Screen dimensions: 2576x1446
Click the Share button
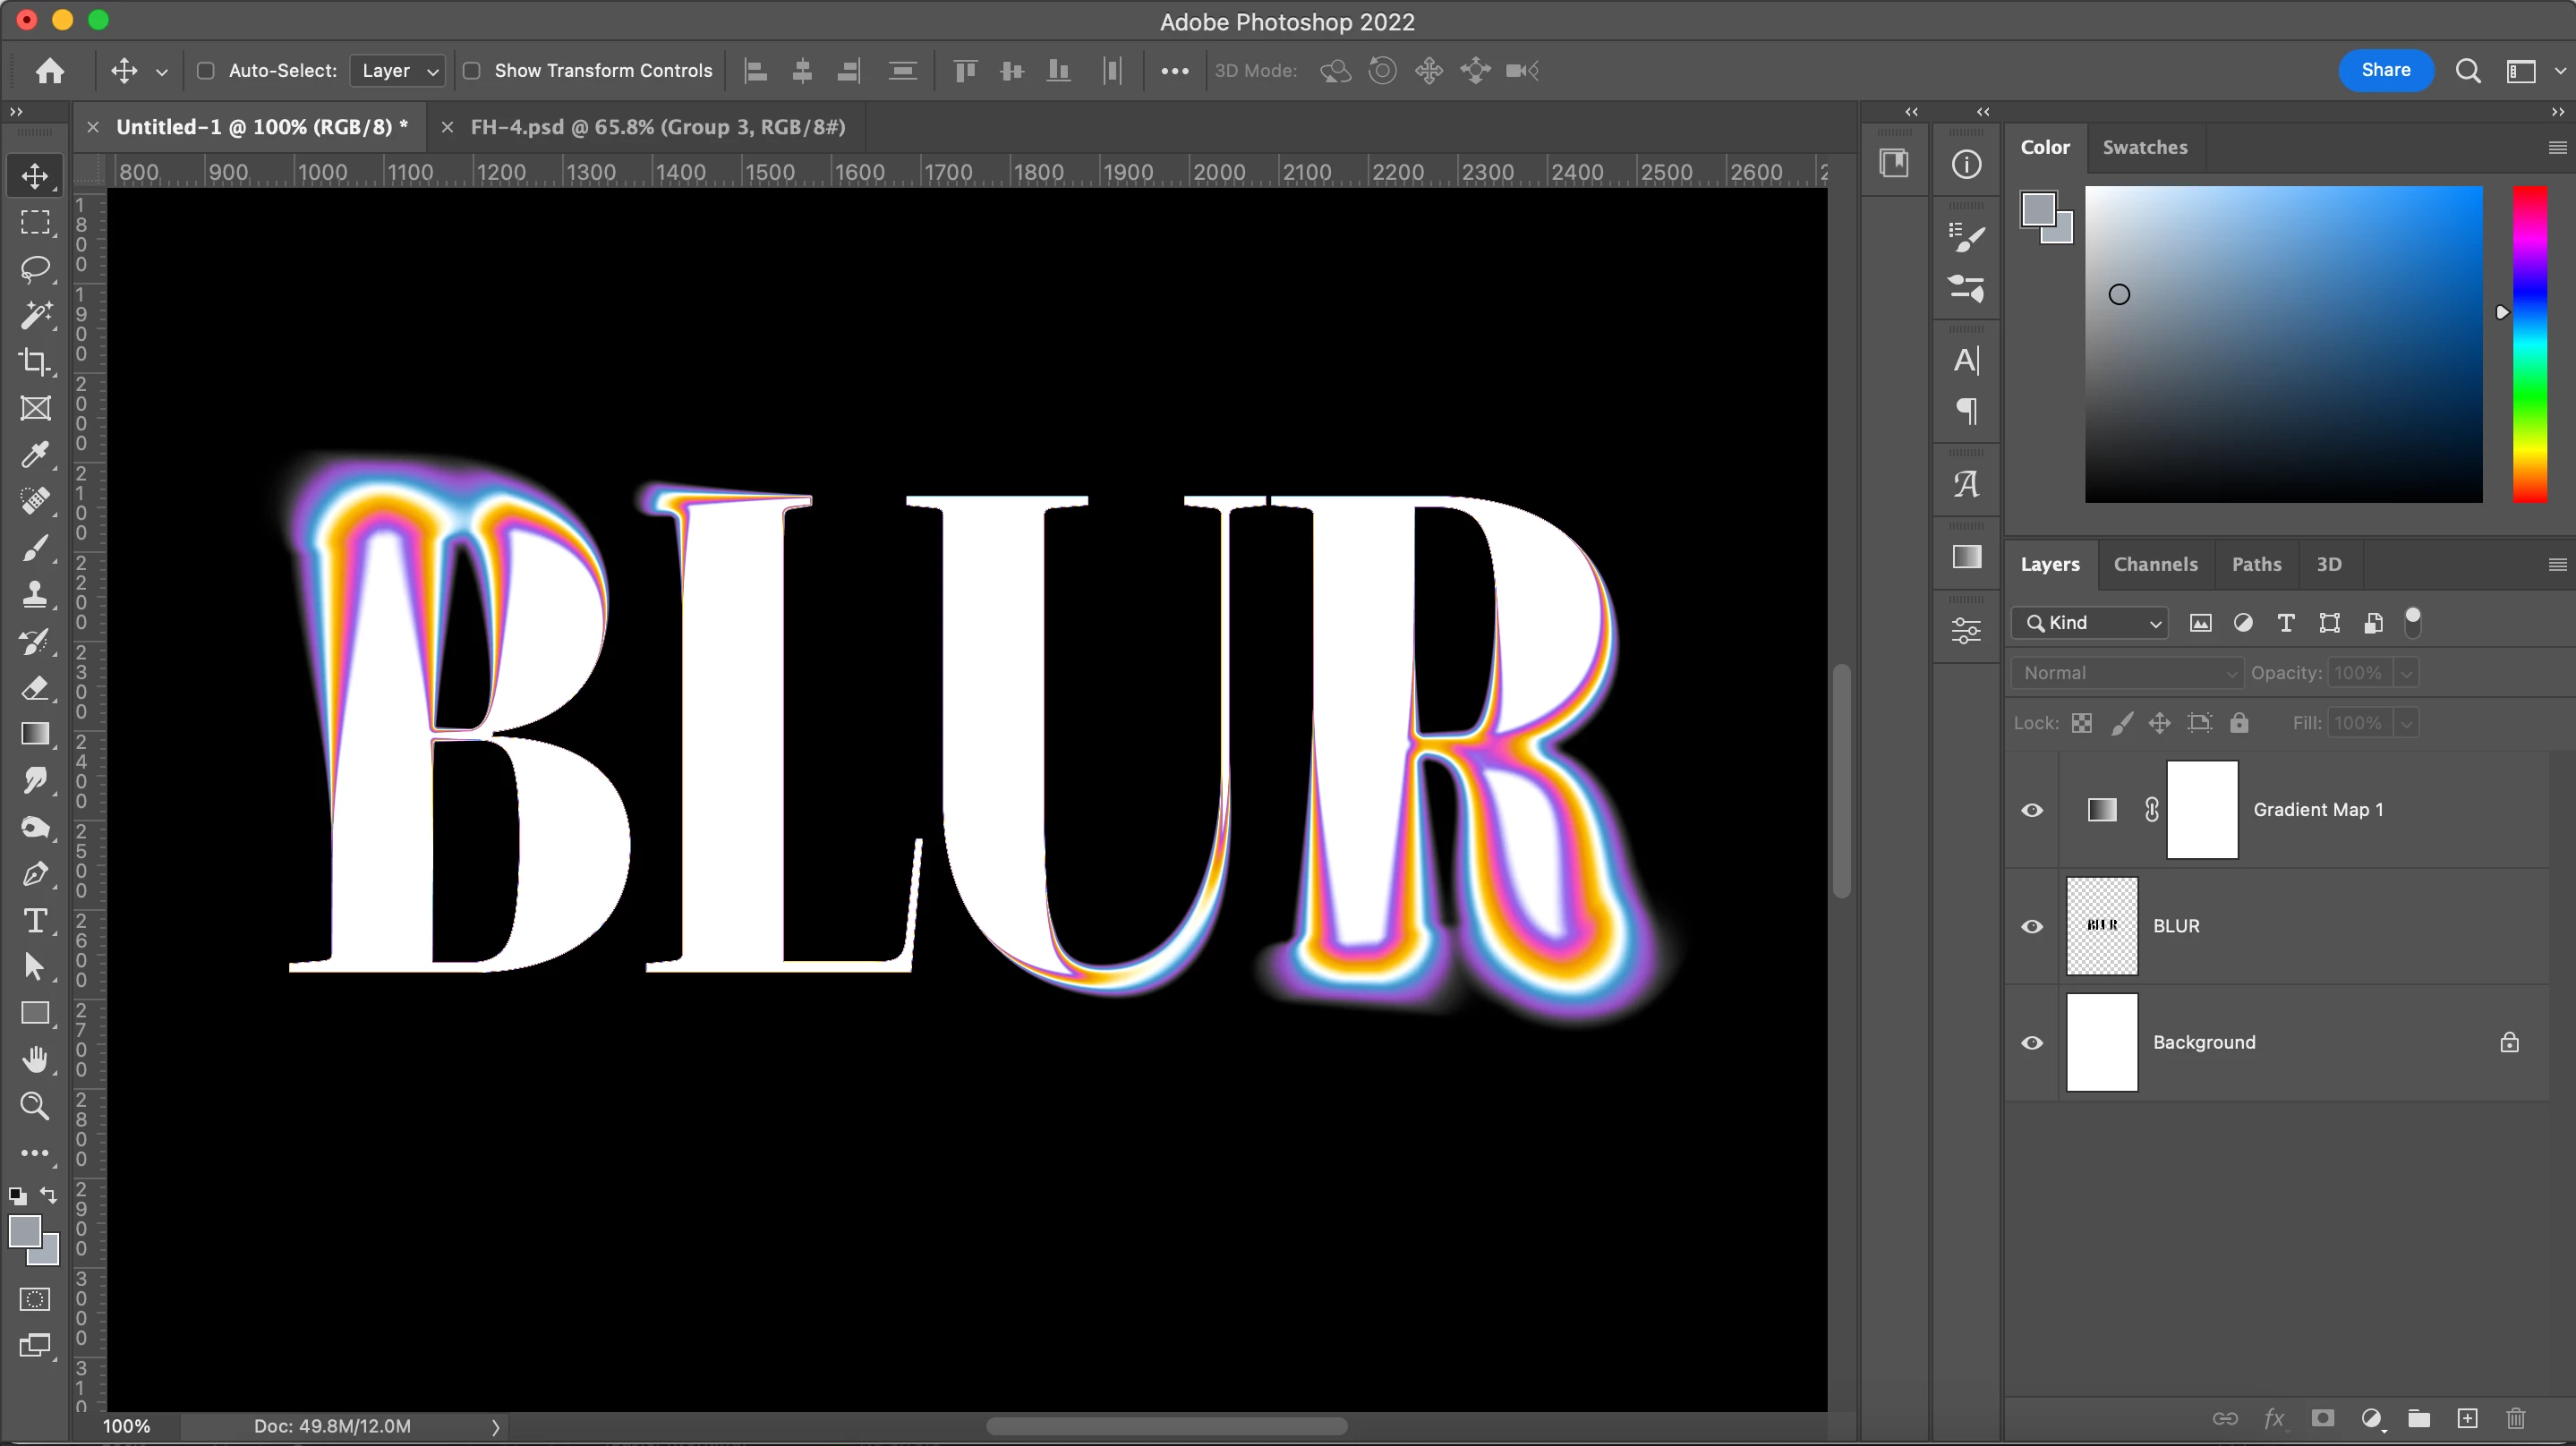[2385, 70]
